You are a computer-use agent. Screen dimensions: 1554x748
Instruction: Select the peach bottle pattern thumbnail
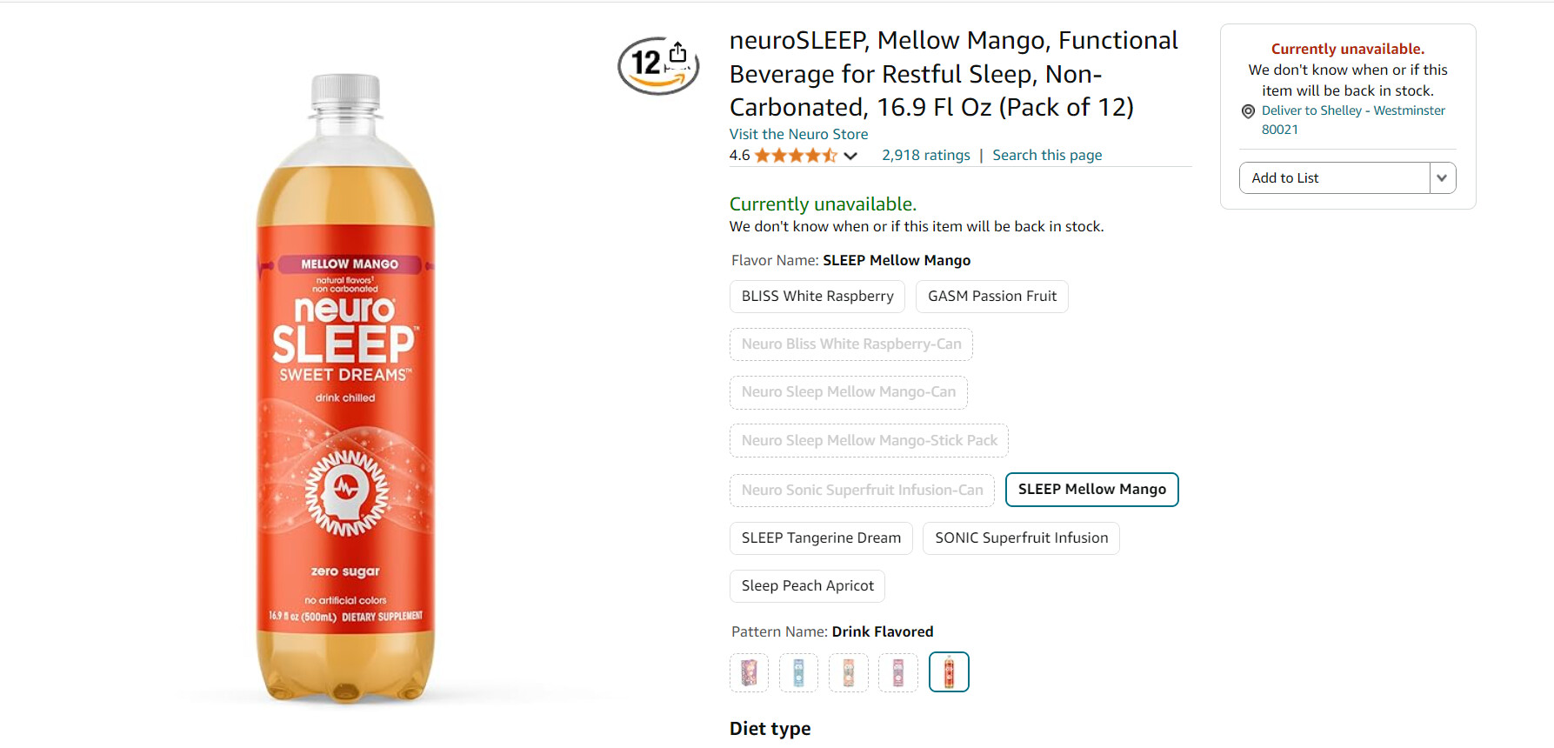849,672
